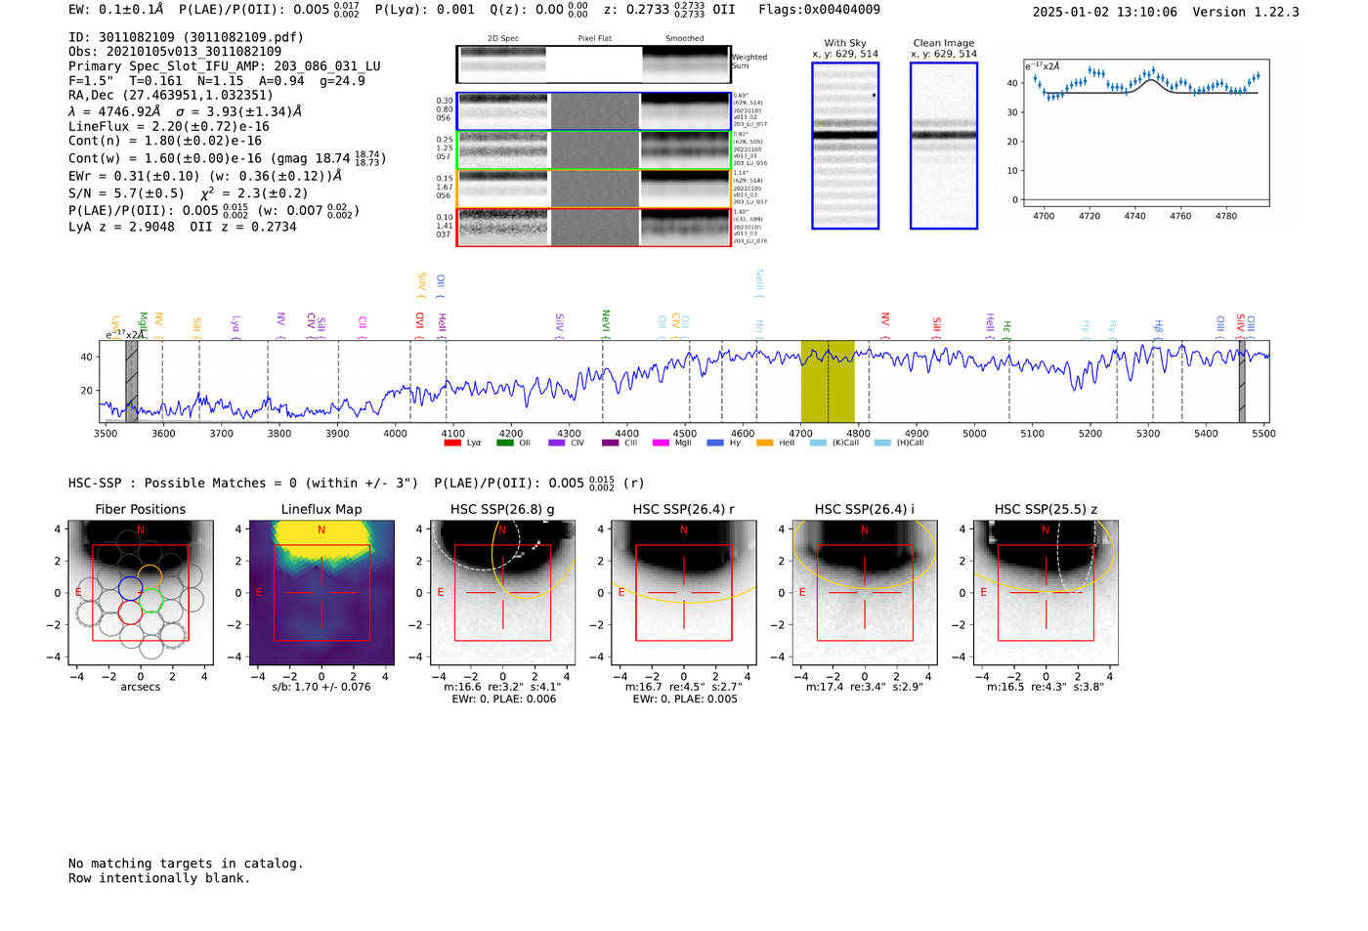Click the With Sky image panel

[x=845, y=146]
